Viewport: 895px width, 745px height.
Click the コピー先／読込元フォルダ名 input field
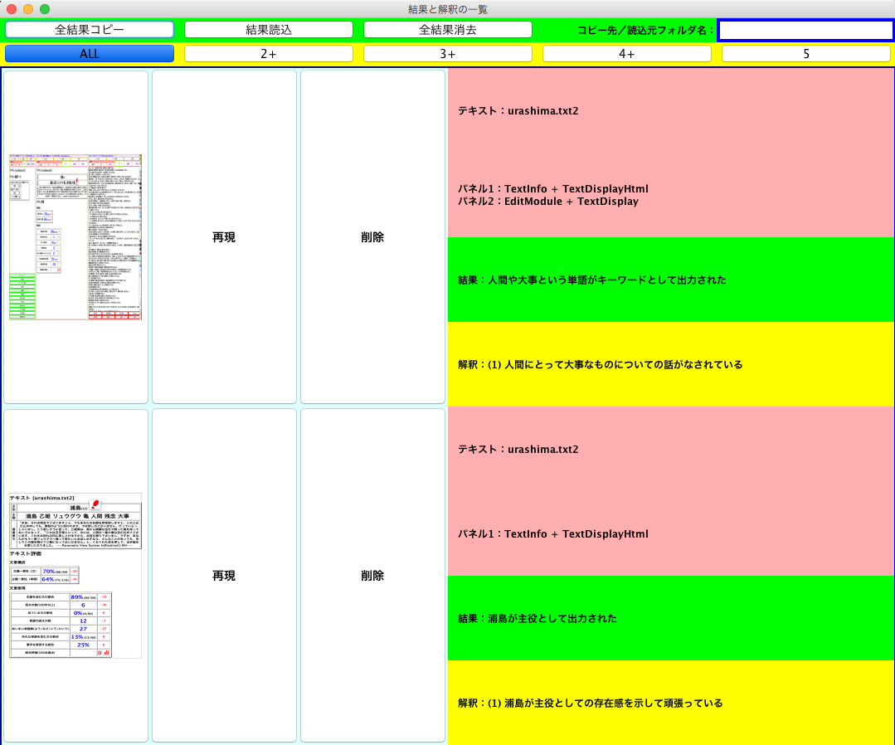click(x=805, y=29)
